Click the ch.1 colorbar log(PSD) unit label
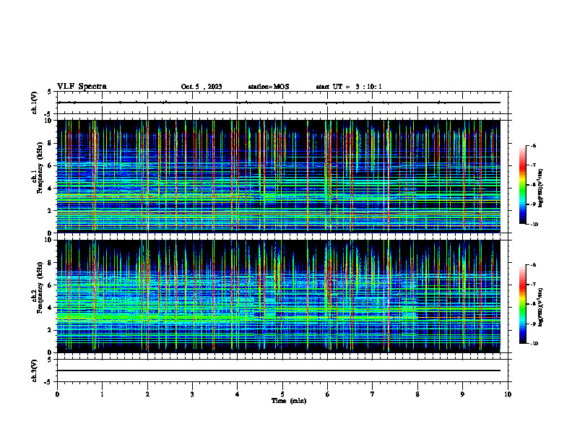The height and width of the screenshot is (442, 572). coord(540,188)
